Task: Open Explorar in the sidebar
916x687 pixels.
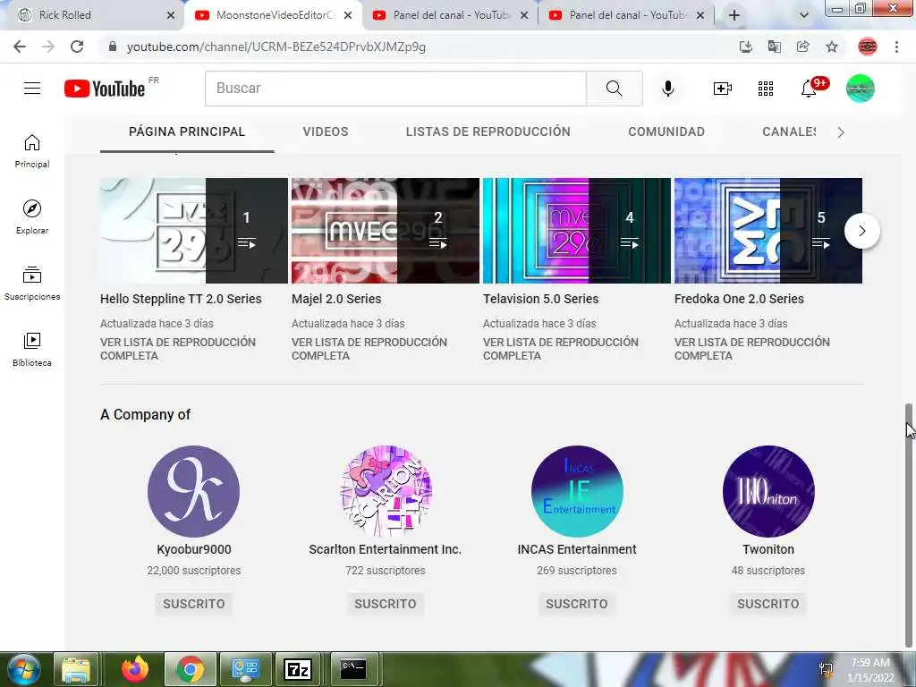Action: [32, 217]
